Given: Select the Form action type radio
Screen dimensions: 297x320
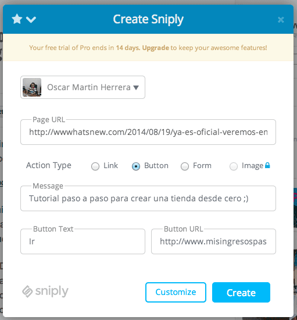Looking at the screenshot, I should [185, 166].
